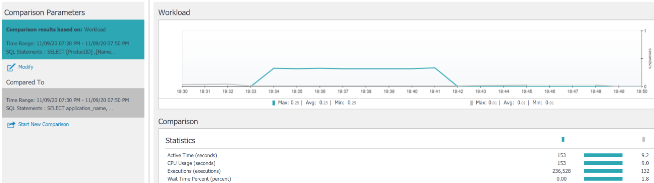Click SQL Statements SELECT [ProductID] text
Viewport: 654px width, 183px height.
[60, 52]
